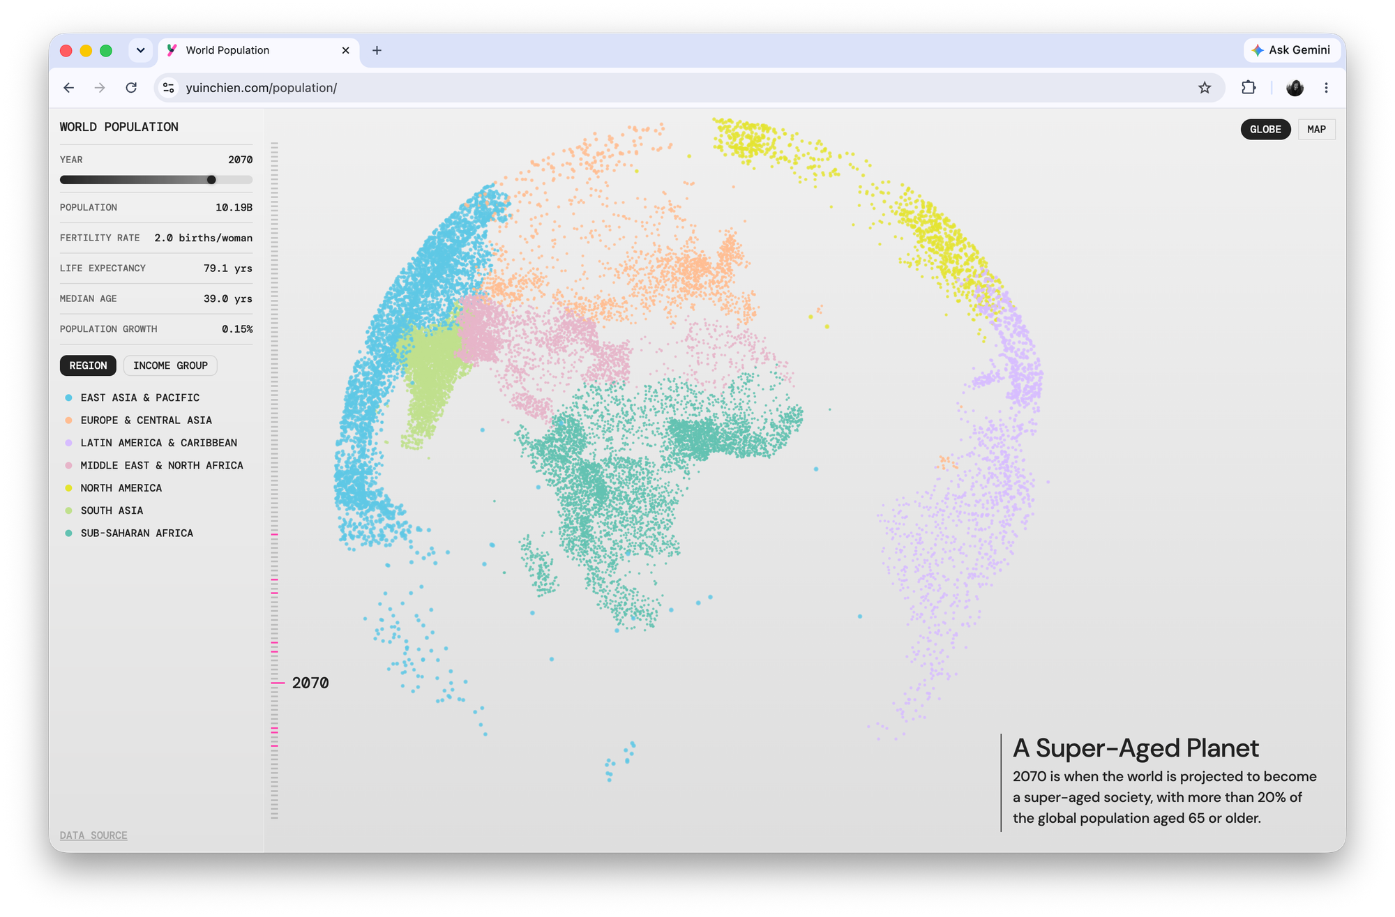This screenshot has height=917, width=1395.
Task: Open a new tab with plus icon
Action: pyautogui.click(x=377, y=50)
